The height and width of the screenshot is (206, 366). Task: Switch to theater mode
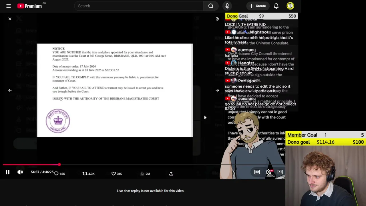[280, 172]
